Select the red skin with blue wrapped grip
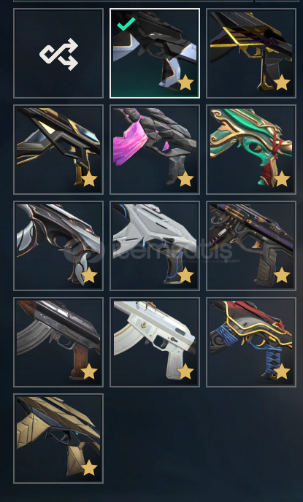The image size is (303, 502). tap(251, 342)
